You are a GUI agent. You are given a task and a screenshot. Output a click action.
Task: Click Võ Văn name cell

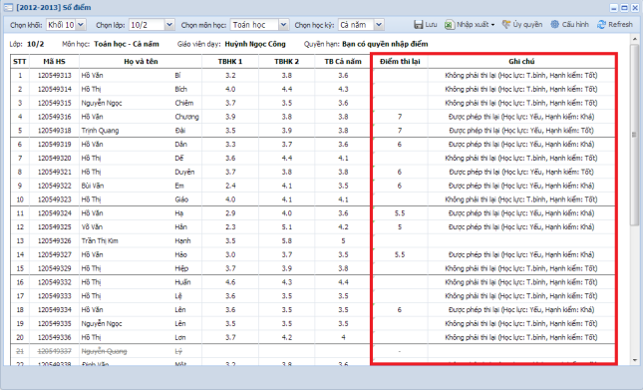point(92,227)
